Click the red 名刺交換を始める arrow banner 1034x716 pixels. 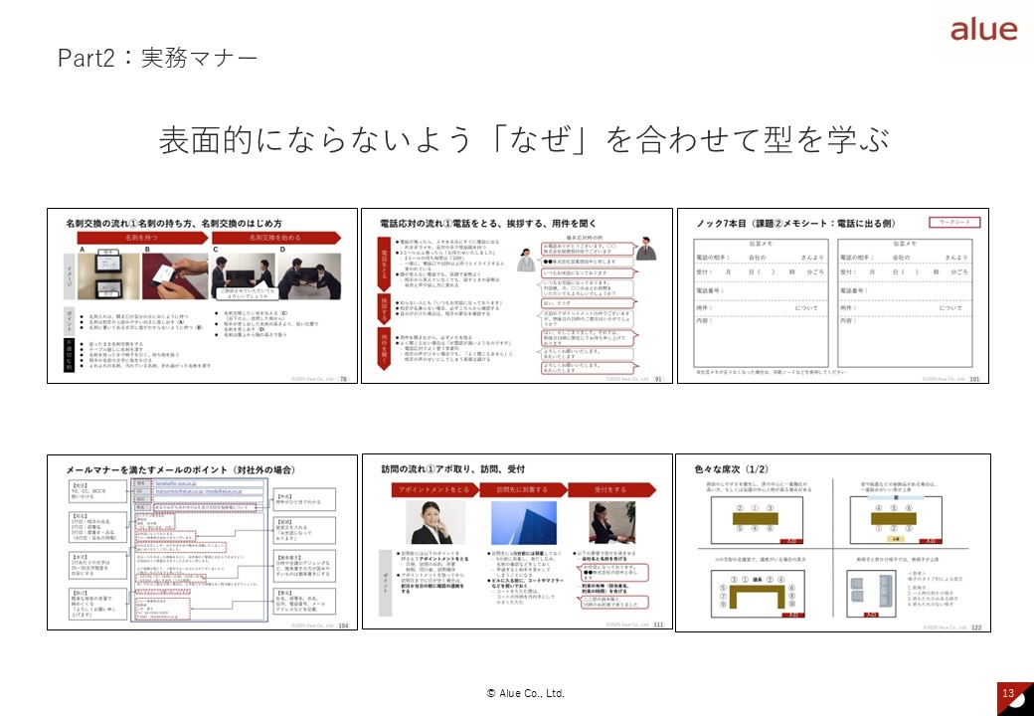(277, 238)
